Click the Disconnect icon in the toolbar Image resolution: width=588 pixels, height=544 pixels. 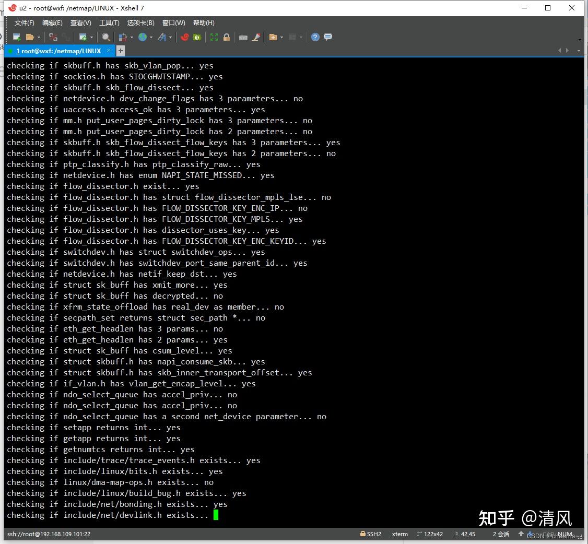pos(53,37)
